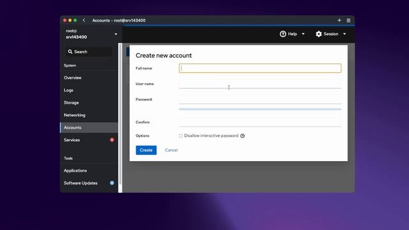The image size is (409, 230).
Task: Open a new tab with plus icon
Action: [339, 20]
